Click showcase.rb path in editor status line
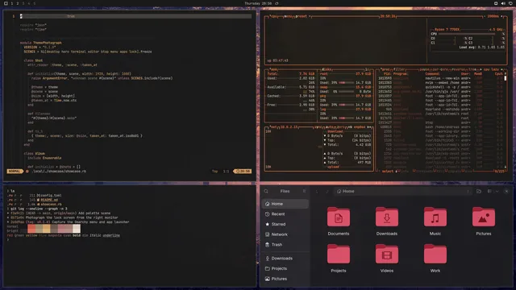This screenshot has height=290, width=516. (x=59, y=172)
